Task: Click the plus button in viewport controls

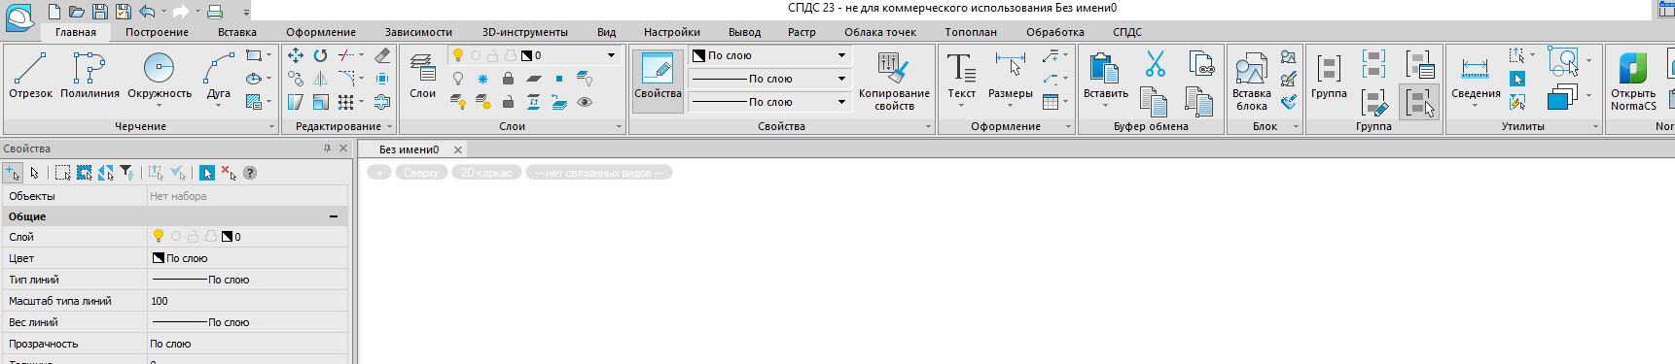Action: coord(379,173)
